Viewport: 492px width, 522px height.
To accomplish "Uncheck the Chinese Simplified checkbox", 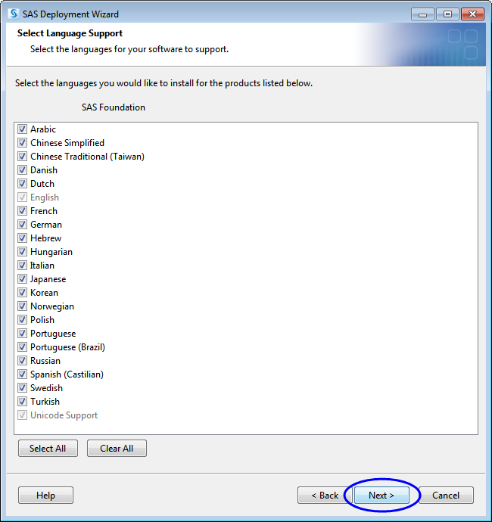I will click(22, 143).
